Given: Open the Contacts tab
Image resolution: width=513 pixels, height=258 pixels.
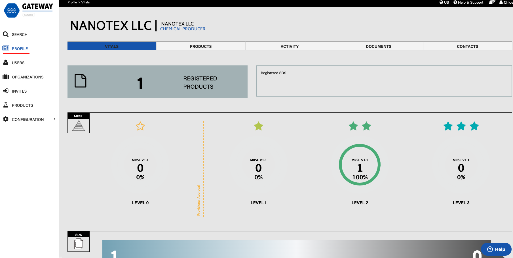Looking at the screenshot, I should tap(467, 46).
